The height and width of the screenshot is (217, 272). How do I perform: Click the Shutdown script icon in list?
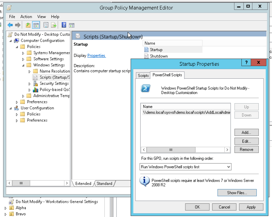tap(146, 56)
